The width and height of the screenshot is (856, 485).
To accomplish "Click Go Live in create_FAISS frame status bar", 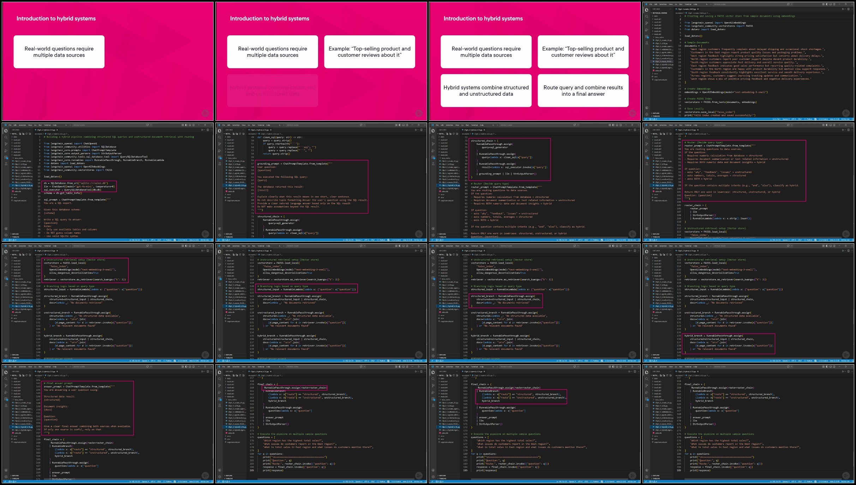I will point(845,119).
